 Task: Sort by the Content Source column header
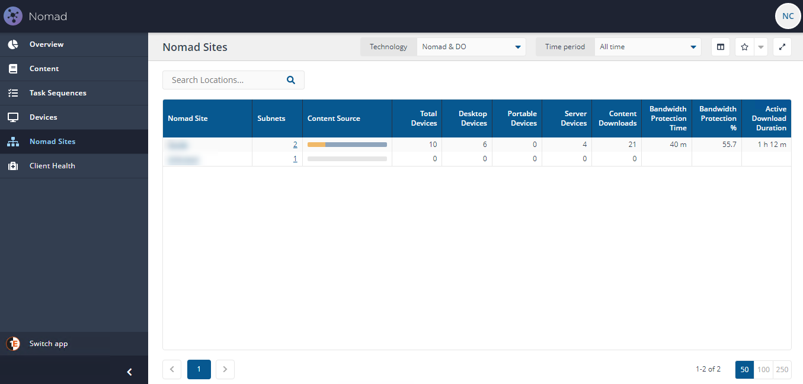(x=347, y=119)
